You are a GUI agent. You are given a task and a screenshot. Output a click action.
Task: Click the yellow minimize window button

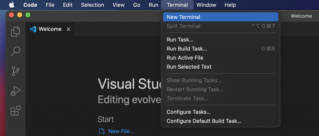20,15
